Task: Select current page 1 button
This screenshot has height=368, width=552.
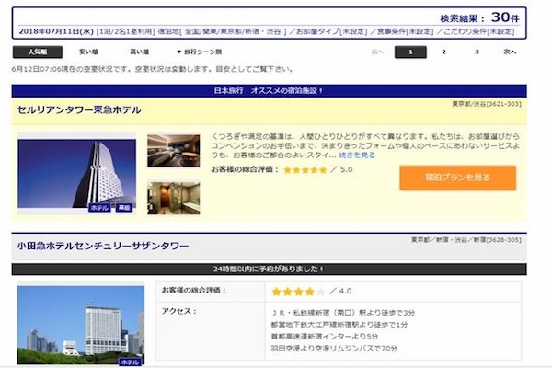Action: 410,52
